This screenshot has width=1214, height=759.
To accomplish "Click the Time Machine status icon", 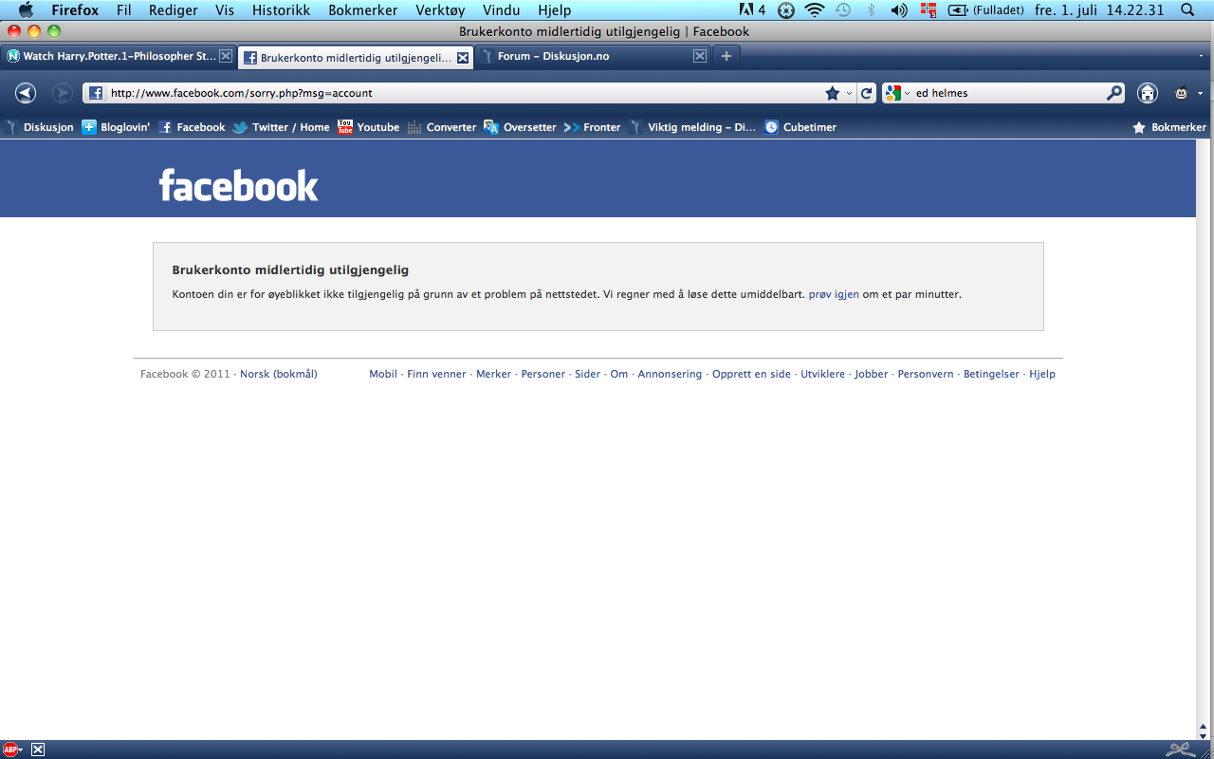I will [x=842, y=10].
